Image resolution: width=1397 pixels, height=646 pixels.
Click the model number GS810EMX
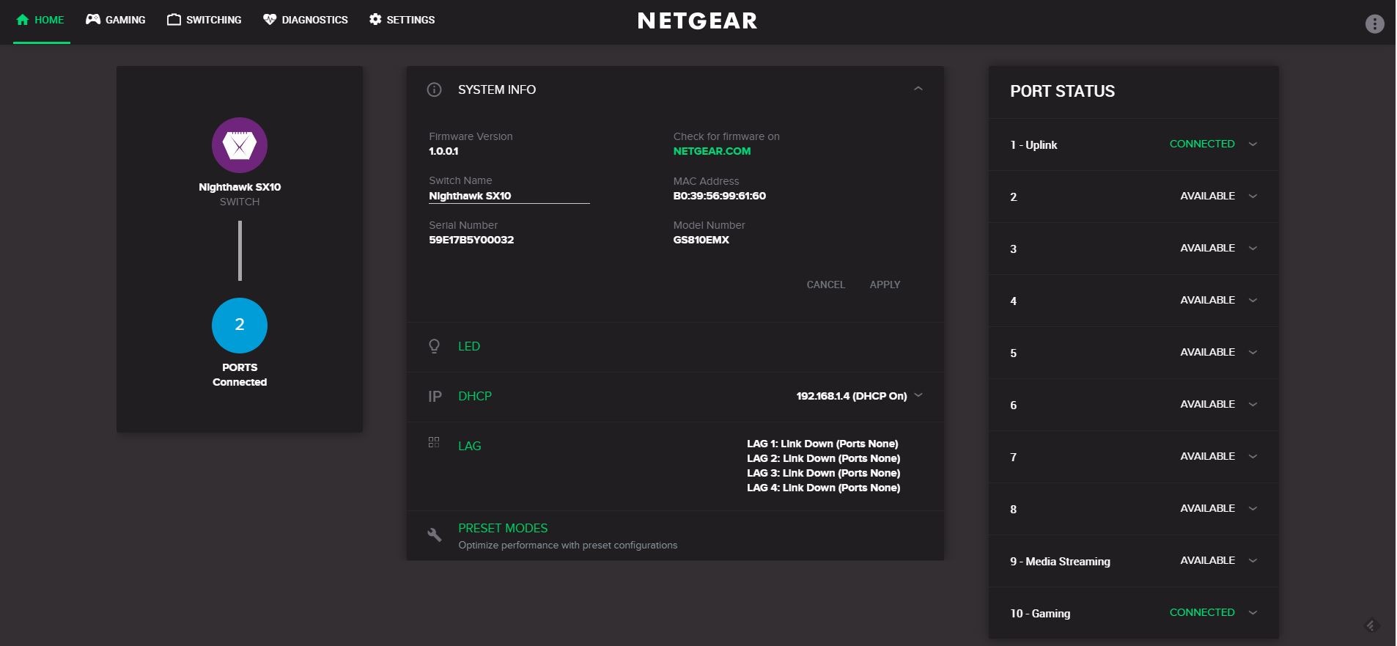[701, 240]
